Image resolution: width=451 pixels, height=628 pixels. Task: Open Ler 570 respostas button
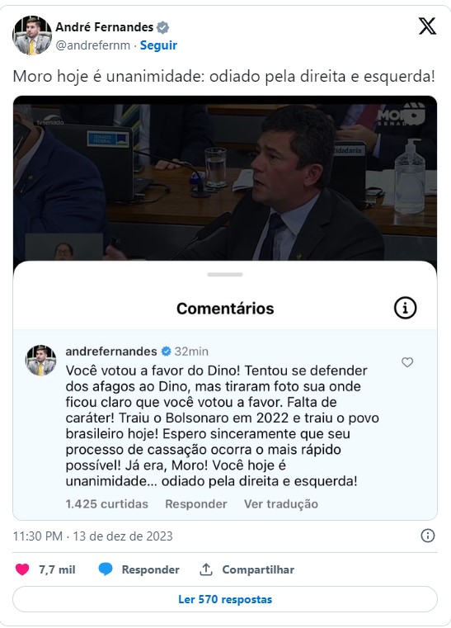click(225, 599)
